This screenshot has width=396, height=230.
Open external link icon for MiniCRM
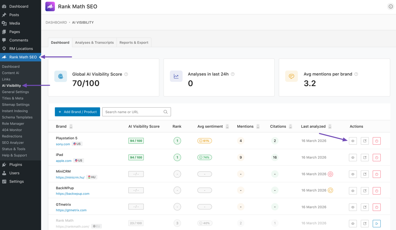point(365,174)
